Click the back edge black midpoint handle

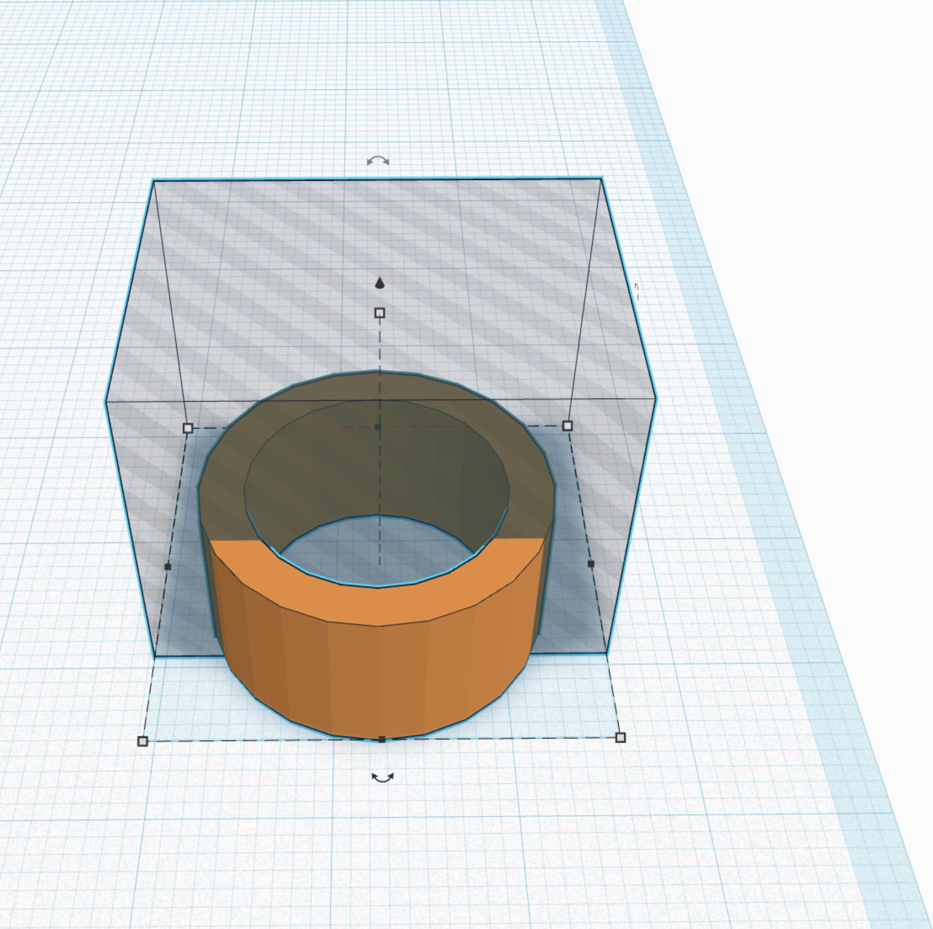pos(378,427)
